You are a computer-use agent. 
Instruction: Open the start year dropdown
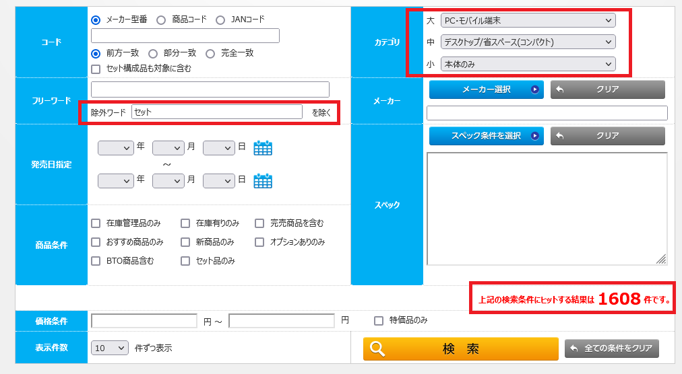point(115,148)
